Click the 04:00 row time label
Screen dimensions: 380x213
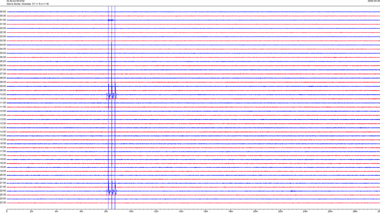click(3, 45)
